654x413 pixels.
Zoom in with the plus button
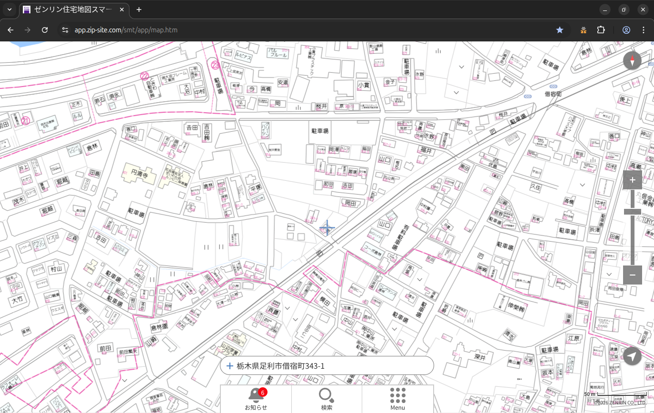632,180
